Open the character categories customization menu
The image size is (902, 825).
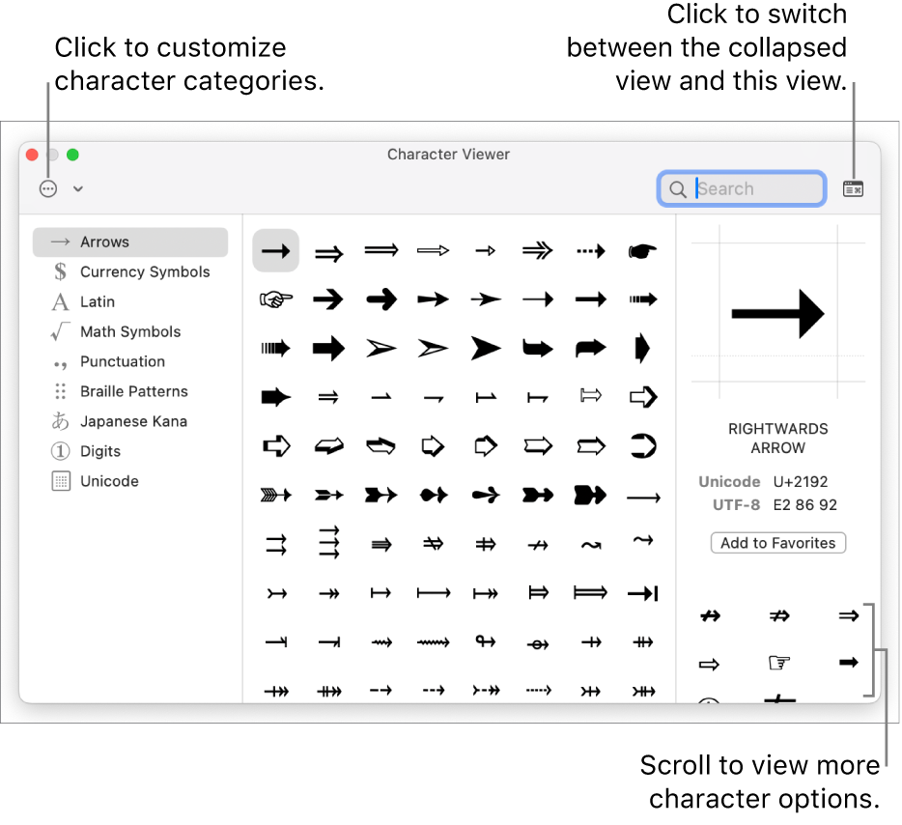point(48,188)
